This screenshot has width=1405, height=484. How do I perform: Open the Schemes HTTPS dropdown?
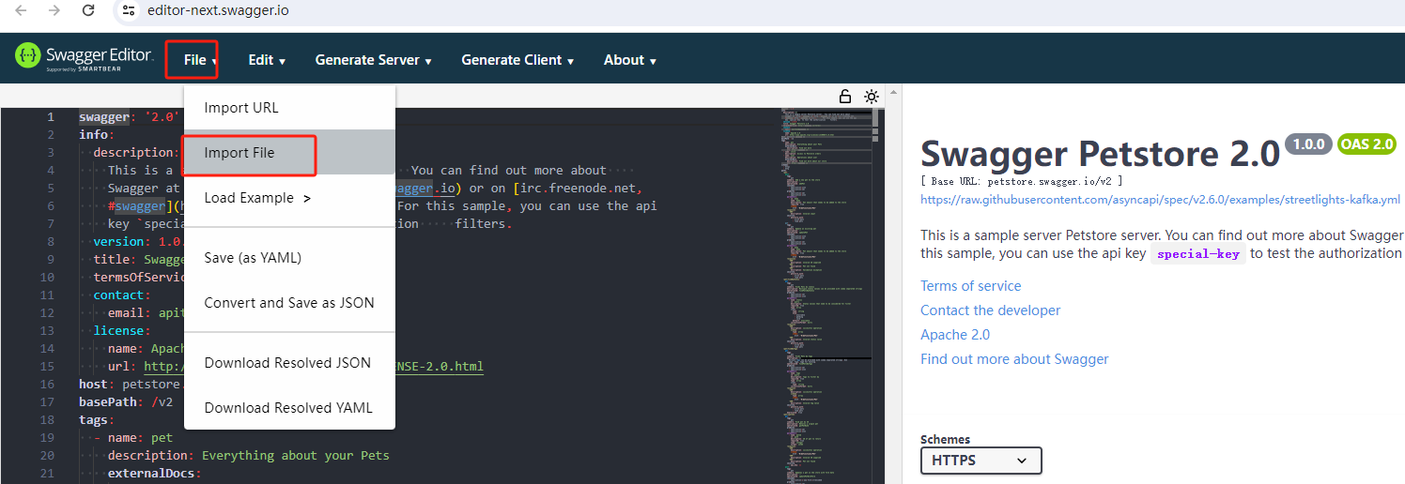[x=981, y=461]
